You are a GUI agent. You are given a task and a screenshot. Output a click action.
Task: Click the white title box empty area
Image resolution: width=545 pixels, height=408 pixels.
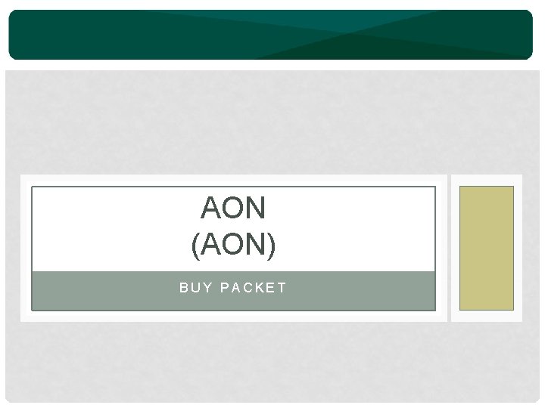104,229
